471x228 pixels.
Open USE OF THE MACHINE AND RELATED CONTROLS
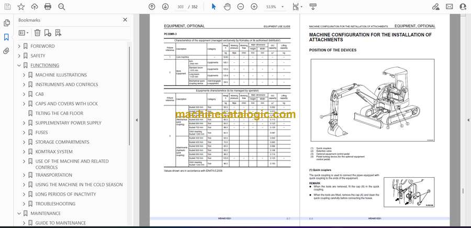coord(72,164)
